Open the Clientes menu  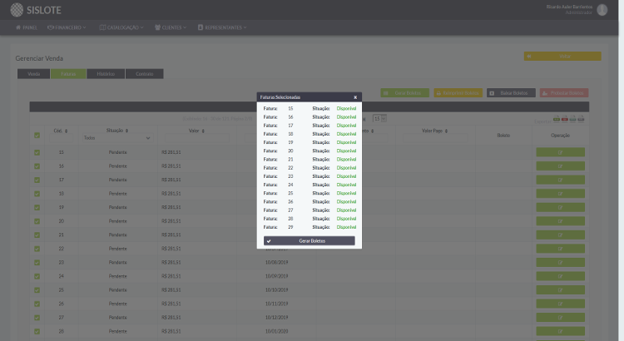[x=171, y=27]
